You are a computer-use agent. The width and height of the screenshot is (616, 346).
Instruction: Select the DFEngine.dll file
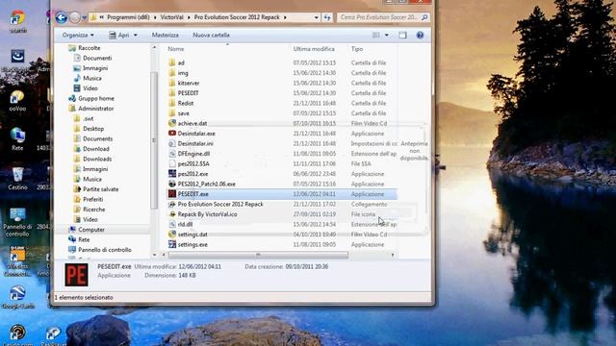tap(193, 154)
